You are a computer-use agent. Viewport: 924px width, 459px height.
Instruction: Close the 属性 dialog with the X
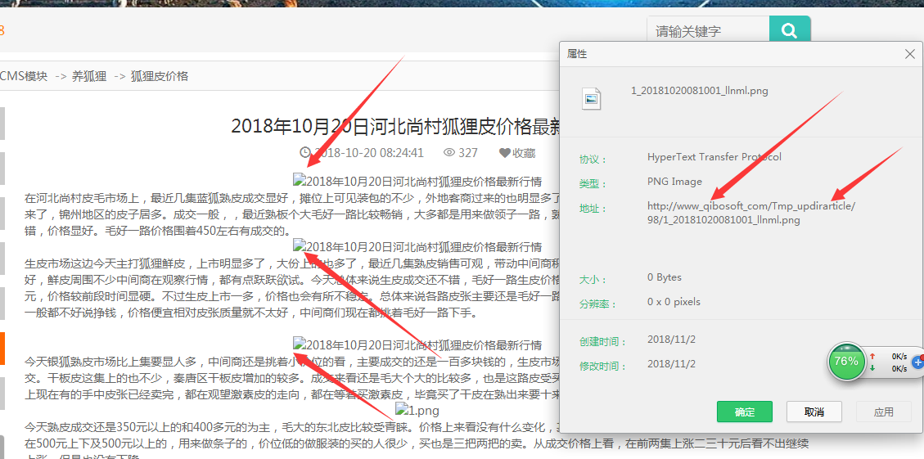click(x=909, y=54)
